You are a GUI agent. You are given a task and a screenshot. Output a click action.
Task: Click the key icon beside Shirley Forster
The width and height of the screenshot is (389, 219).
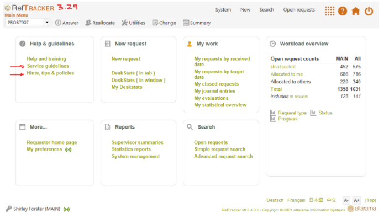click(8, 209)
